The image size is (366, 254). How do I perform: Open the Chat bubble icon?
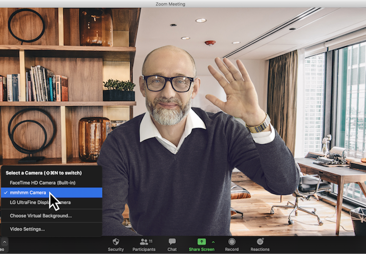[x=172, y=242]
